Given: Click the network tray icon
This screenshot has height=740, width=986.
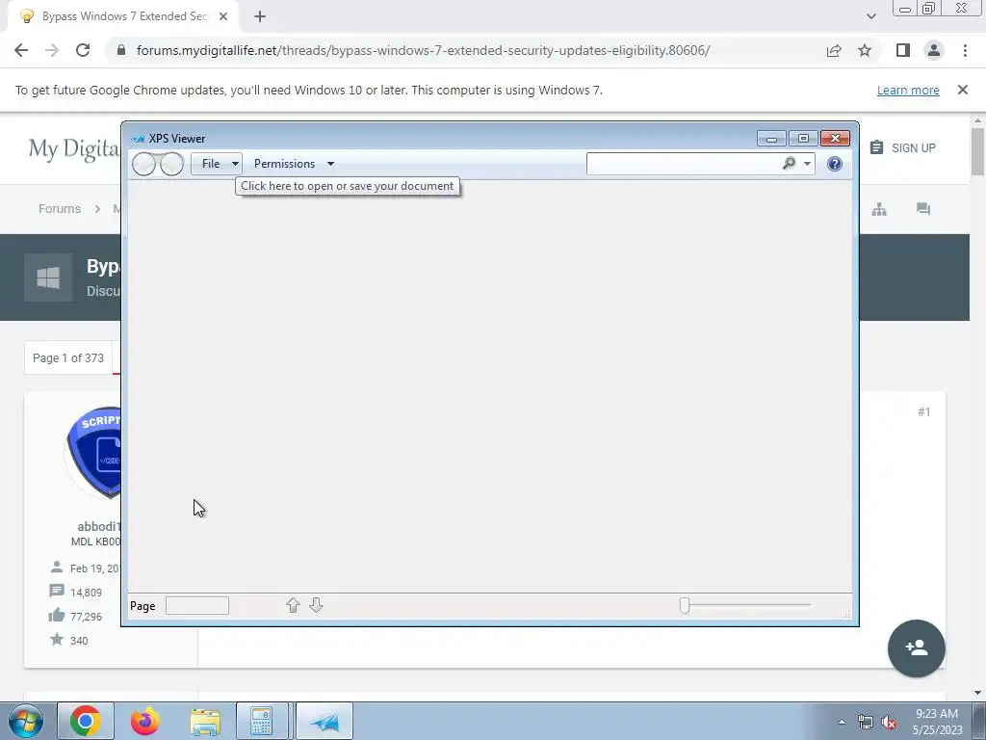Looking at the screenshot, I should point(866,723).
